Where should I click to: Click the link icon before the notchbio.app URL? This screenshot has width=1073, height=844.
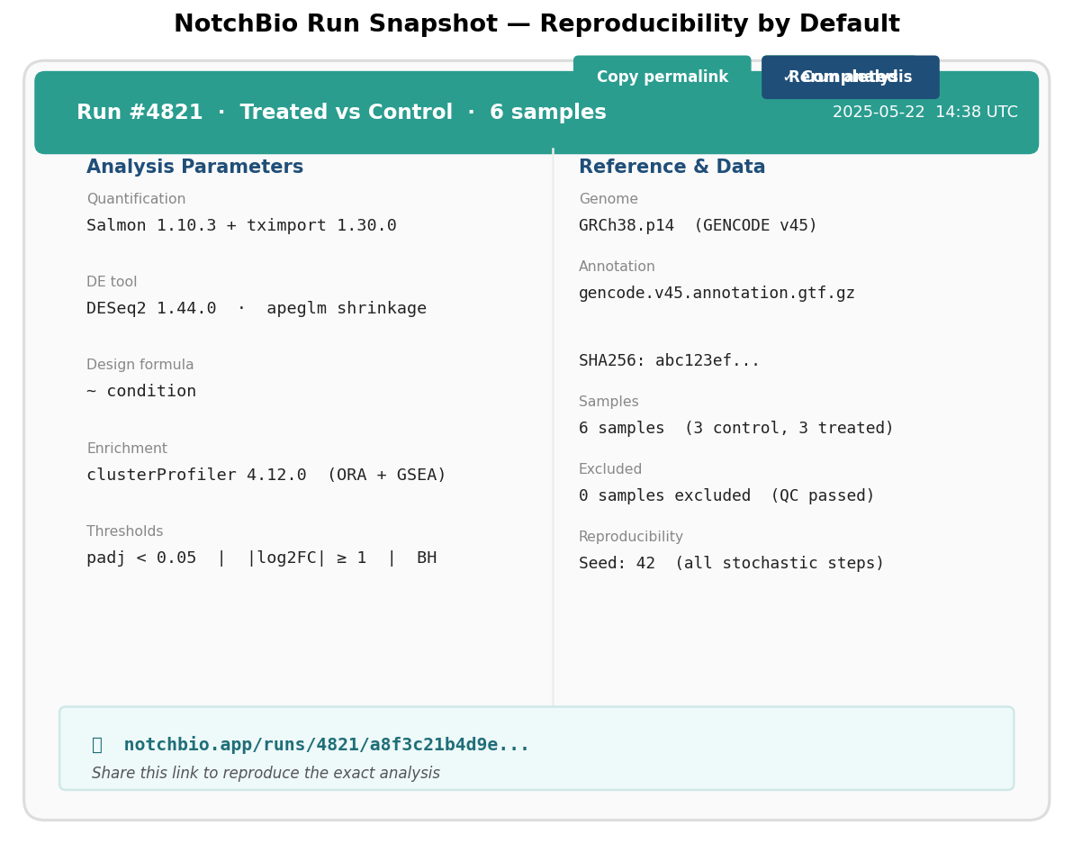click(x=97, y=745)
